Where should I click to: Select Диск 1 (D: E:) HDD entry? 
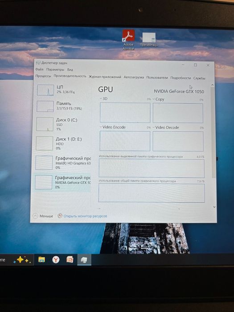(x=63, y=143)
